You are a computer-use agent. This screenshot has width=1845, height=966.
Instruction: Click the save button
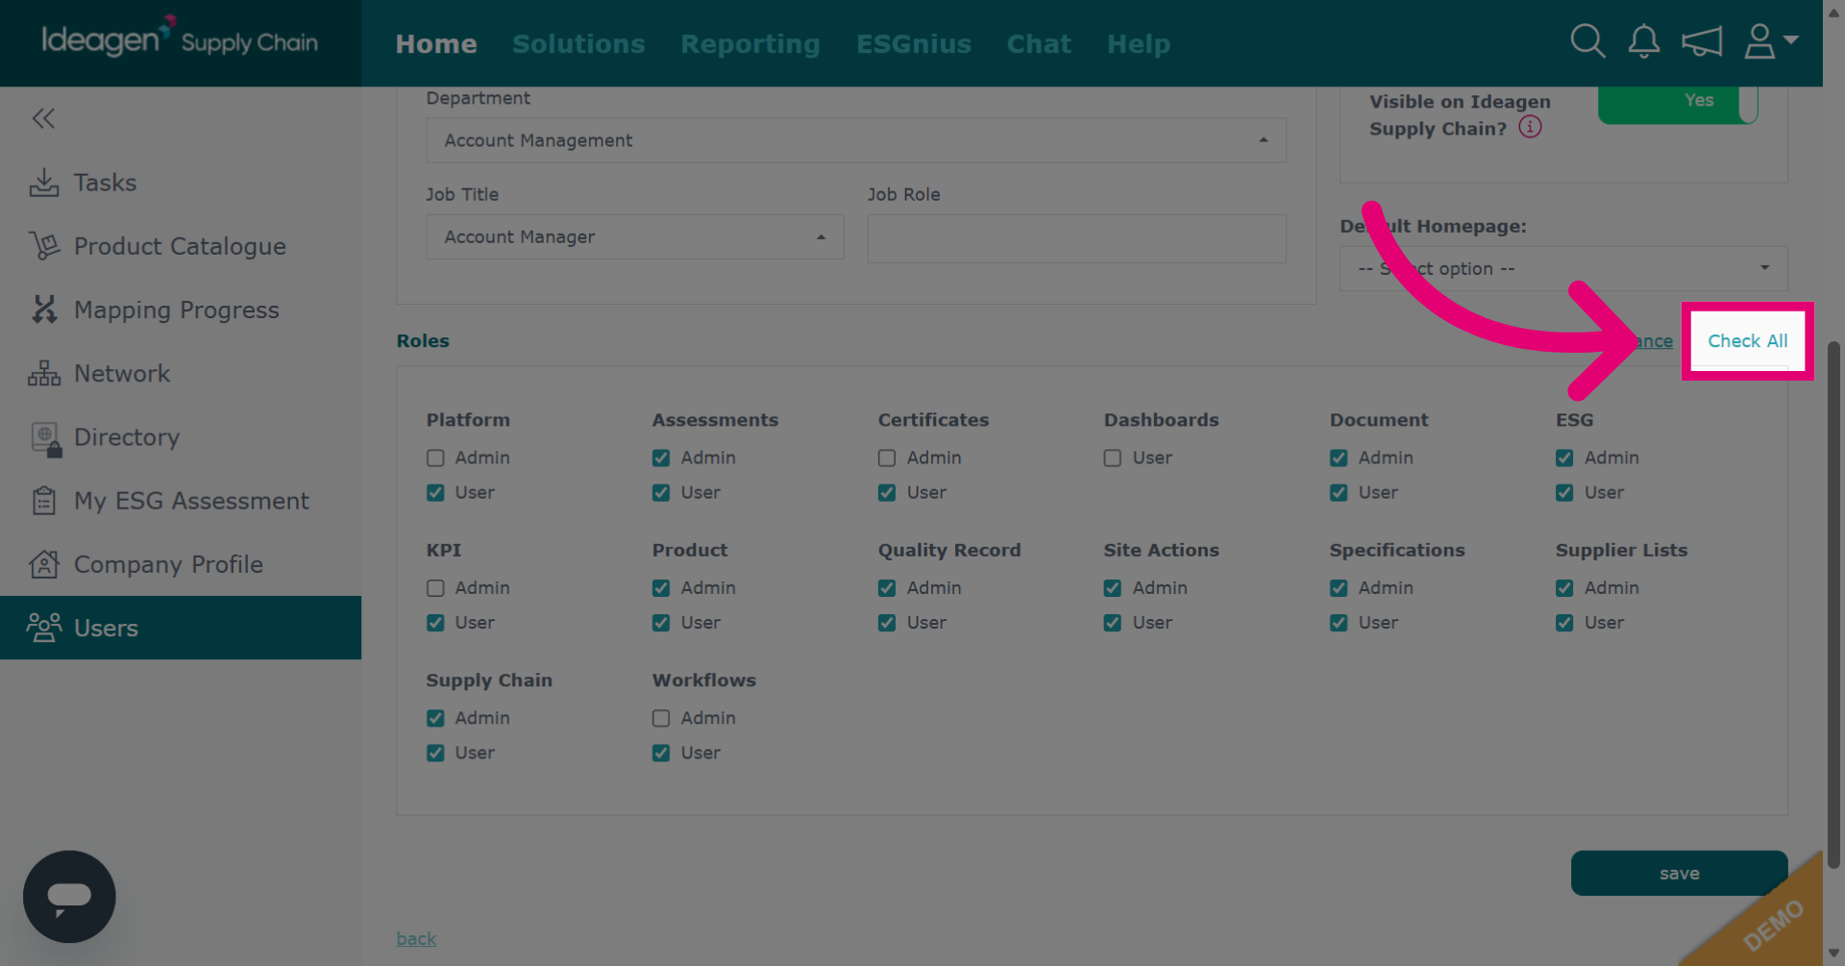click(x=1679, y=873)
